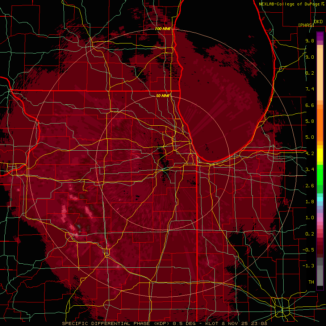Select the 0.2 value on the color scale
326x326 pixels.
click(x=310, y=234)
